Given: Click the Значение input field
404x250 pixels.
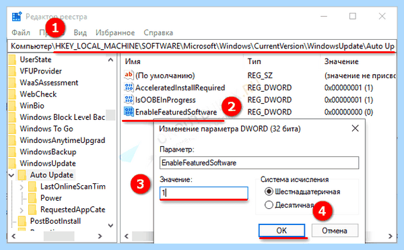Looking at the screenshot, I should [x=203, y=193].
